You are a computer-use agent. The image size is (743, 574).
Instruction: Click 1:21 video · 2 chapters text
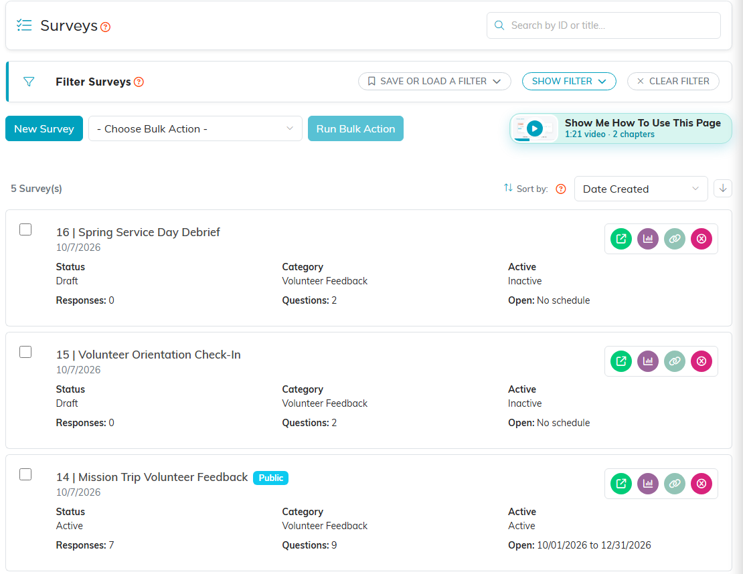[x=609, y=134]
